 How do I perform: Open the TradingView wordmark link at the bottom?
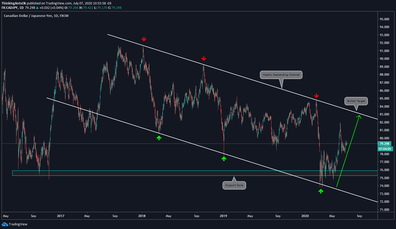(x=18, y=224)
